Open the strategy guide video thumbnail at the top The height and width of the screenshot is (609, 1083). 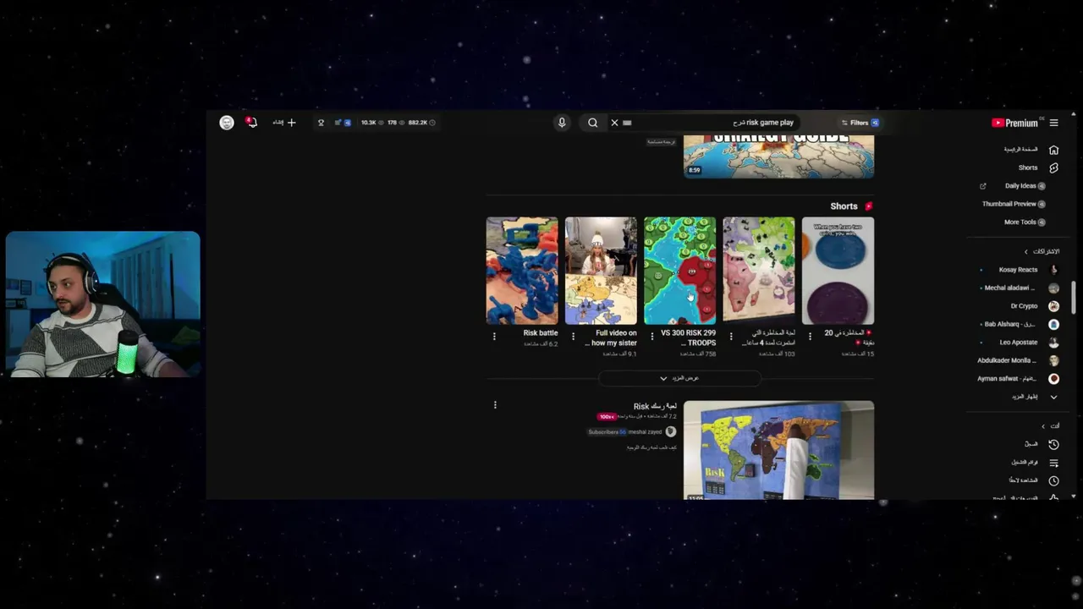(x=778, y=156)
